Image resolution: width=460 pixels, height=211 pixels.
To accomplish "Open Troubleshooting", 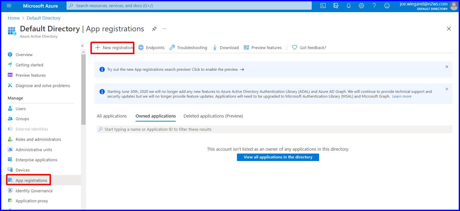I will pos(188,47).
